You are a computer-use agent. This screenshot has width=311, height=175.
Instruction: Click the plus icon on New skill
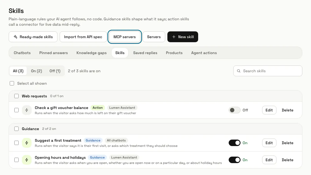tap(174, 37)
